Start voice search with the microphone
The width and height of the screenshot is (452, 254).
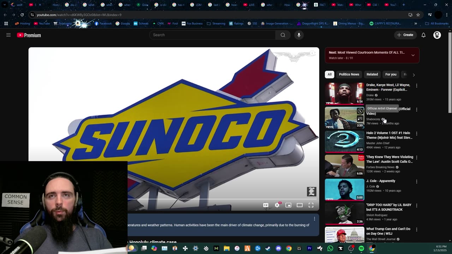click(299, 35)
